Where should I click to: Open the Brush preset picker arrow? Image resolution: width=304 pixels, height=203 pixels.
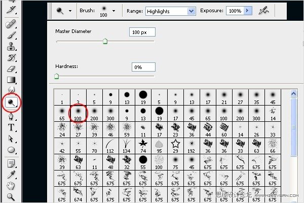click(114, 11)
